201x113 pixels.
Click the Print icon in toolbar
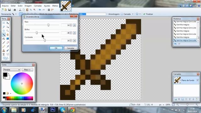(15, 10)
